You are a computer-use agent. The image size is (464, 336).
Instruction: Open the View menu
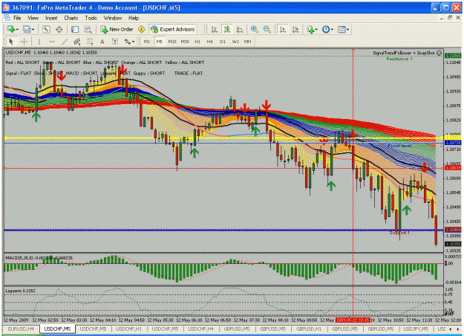(33, 18)
